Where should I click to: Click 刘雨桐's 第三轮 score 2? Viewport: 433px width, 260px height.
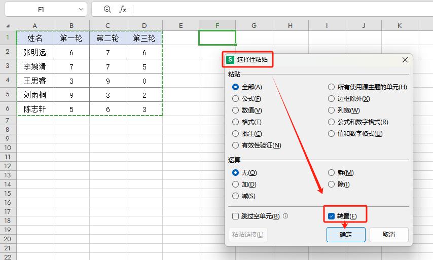click(x=144, y=95)
